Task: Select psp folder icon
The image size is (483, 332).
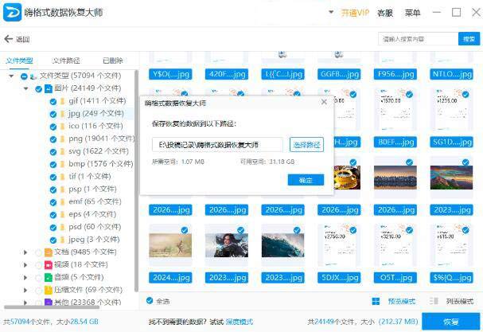Action: tap(63, 189)
